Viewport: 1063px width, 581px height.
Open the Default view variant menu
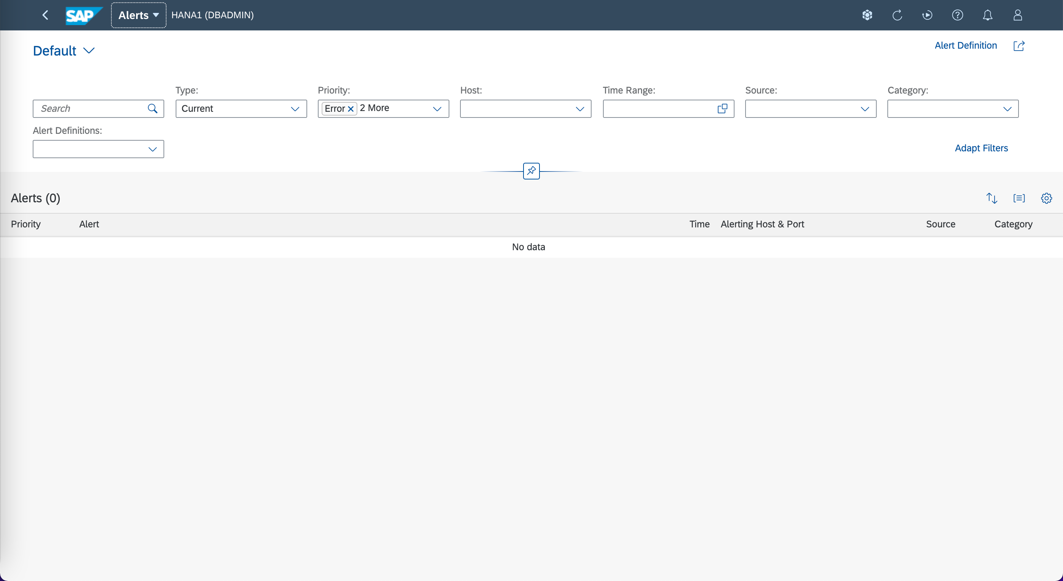coord(64,51)
